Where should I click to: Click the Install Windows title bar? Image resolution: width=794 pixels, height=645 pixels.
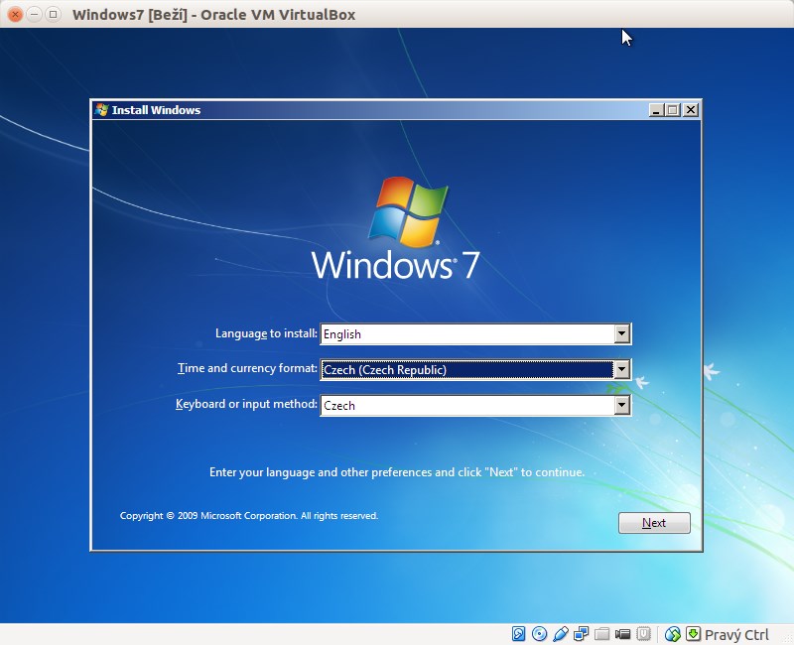tap(298, 110)
